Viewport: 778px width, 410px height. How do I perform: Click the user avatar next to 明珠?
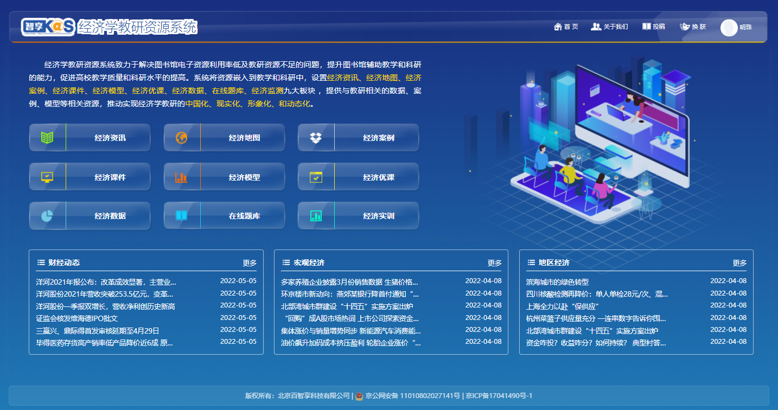click(x=729, y=28)
